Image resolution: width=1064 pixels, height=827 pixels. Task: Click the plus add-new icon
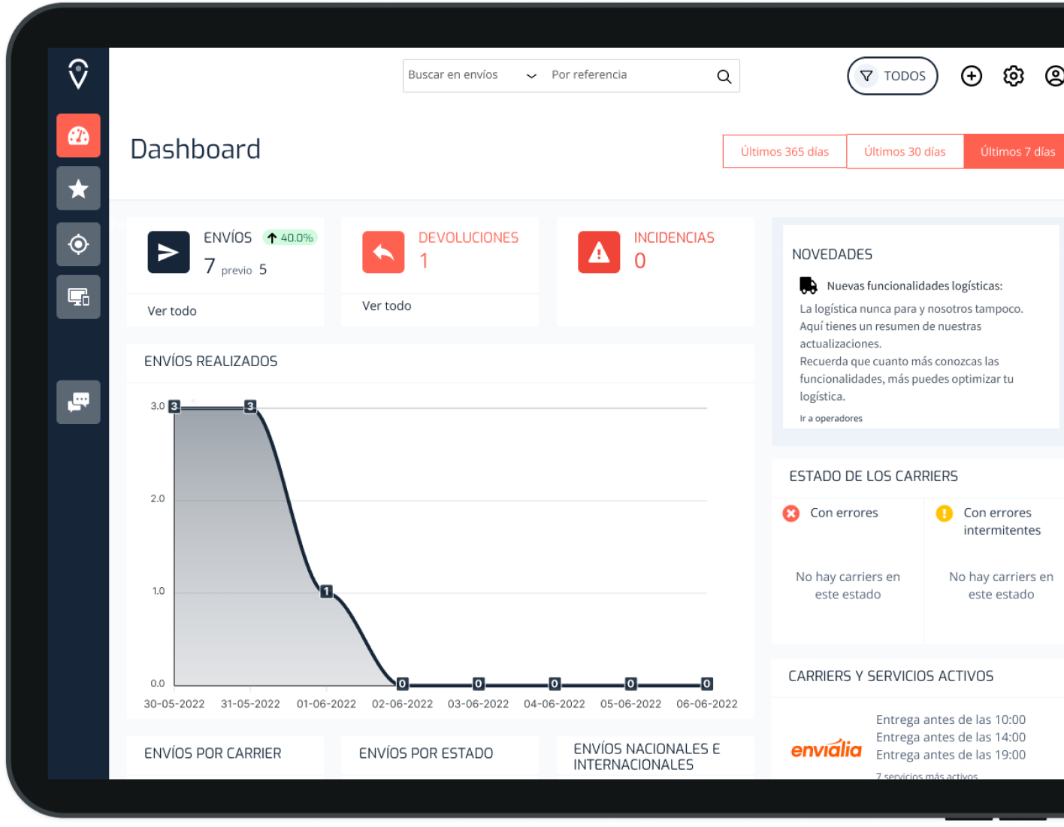tap(972, 76)
